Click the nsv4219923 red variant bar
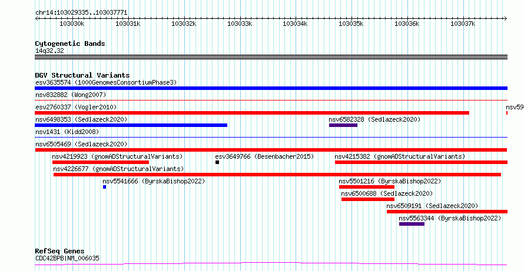 coord(101,162)
